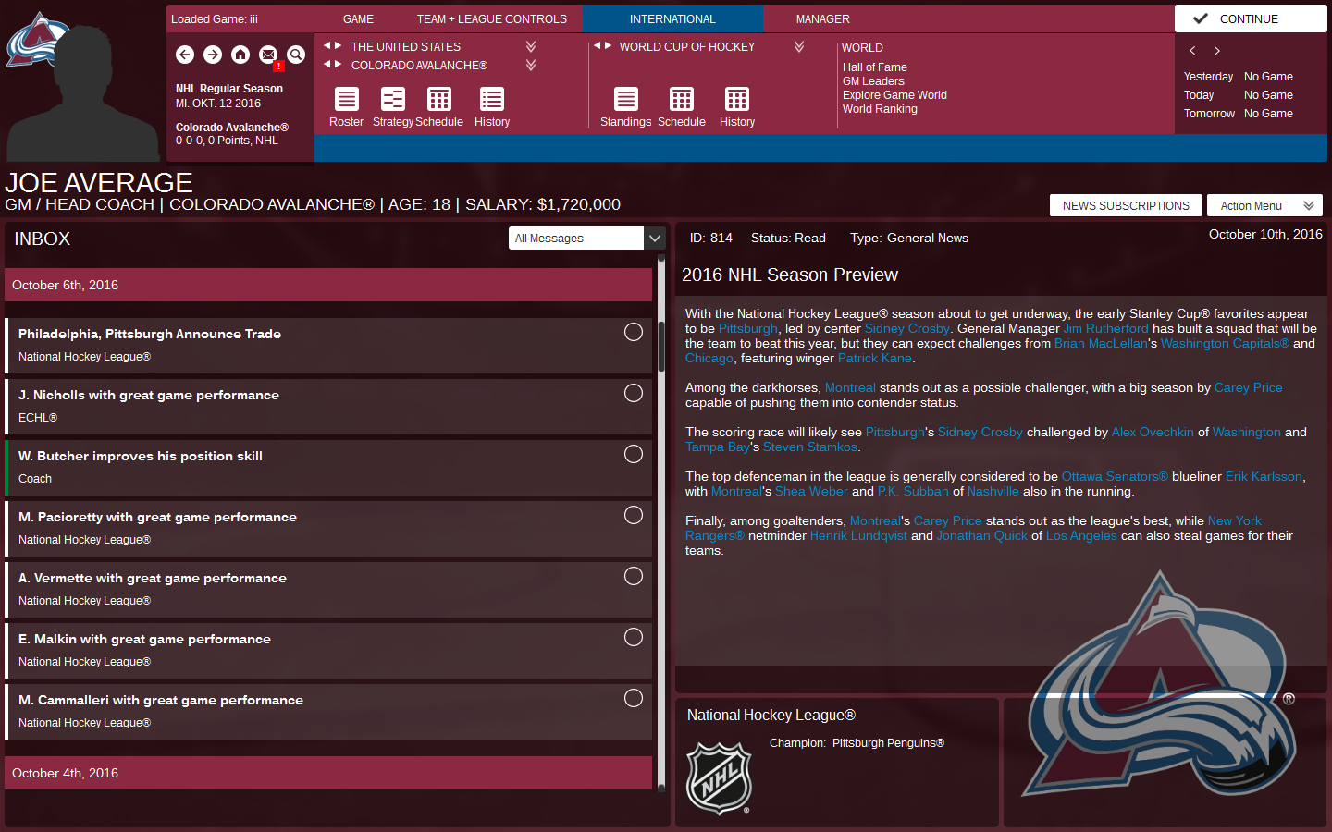Click the manager silhouette portrait
The width and height of the screenshot is (1332, 832).
pos(83,92)
